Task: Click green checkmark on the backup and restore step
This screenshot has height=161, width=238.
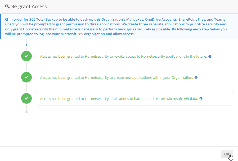Action: point(26,98)
